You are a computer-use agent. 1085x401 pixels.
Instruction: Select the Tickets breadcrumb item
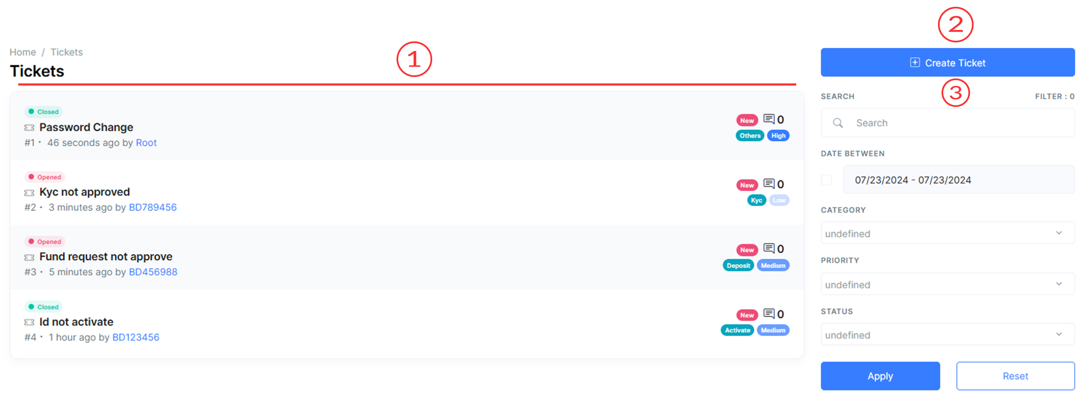(66, 52)
